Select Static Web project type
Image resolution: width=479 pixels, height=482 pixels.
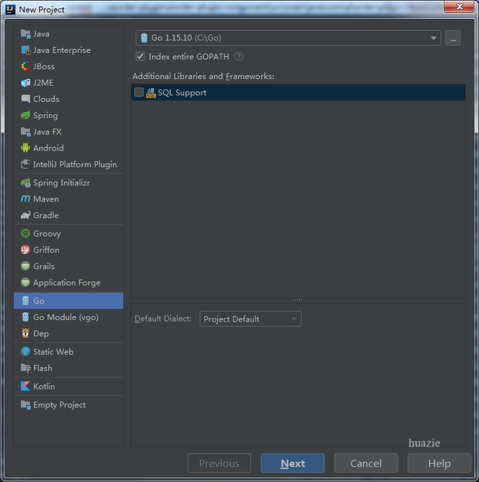(69, 351)
